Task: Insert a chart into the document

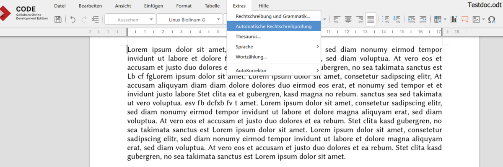Action: pyautogui.click(x=454, y=19)
